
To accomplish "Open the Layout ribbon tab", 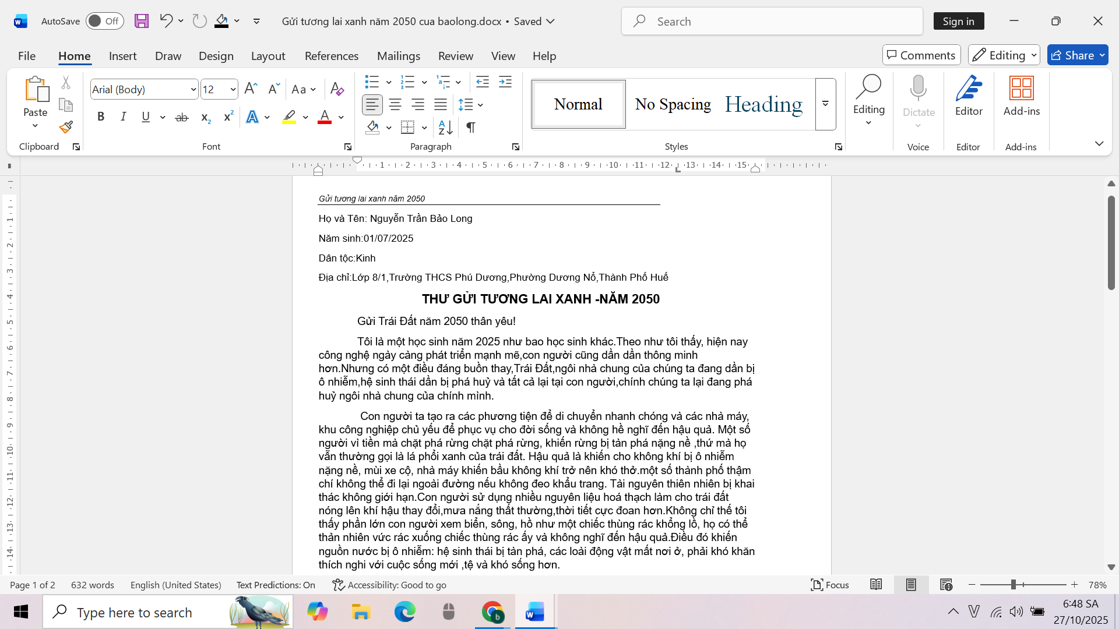I will [268, 56].
